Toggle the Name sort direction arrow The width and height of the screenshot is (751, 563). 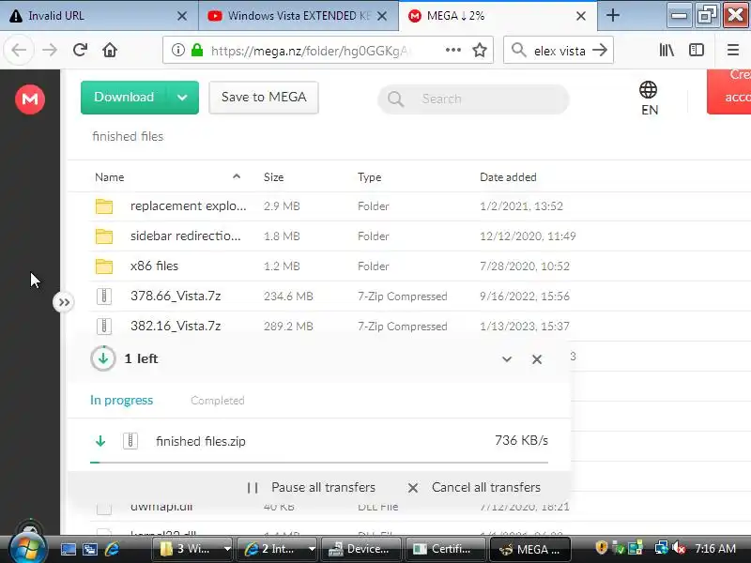pyautogui.click(x=237, y=176)
